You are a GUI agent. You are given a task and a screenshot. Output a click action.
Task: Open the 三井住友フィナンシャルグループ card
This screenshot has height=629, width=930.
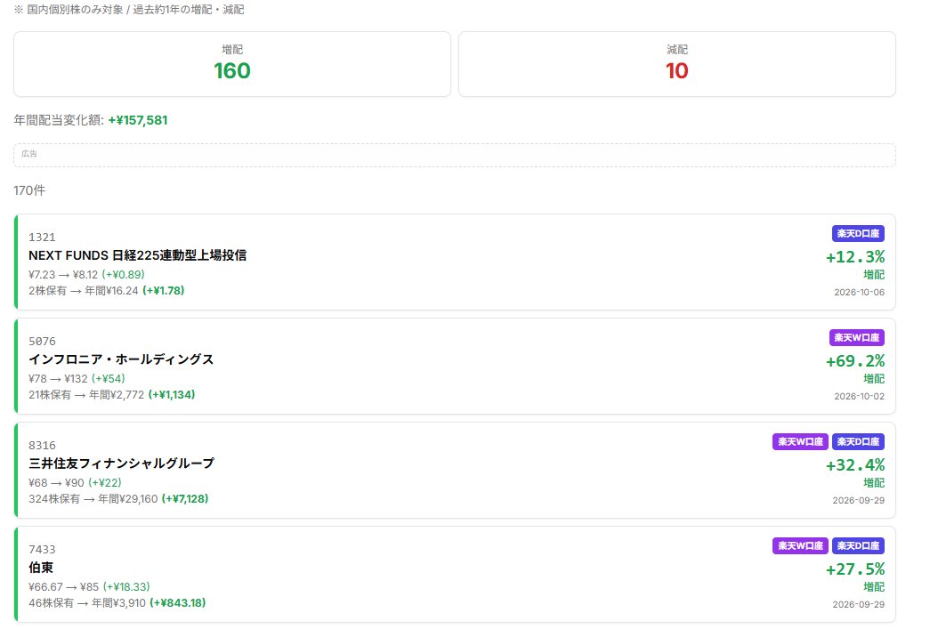[455, 470]
